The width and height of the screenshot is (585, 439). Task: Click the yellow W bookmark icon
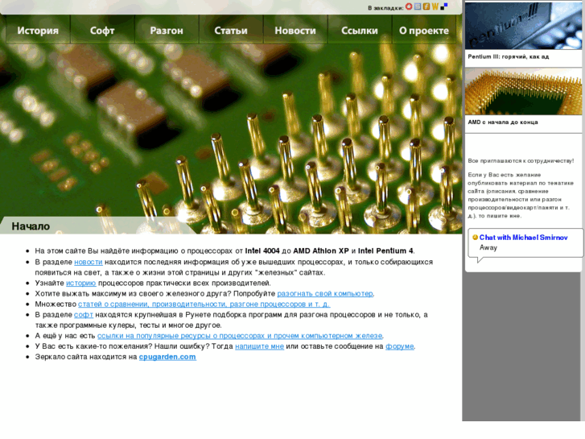tap(435, 6)
